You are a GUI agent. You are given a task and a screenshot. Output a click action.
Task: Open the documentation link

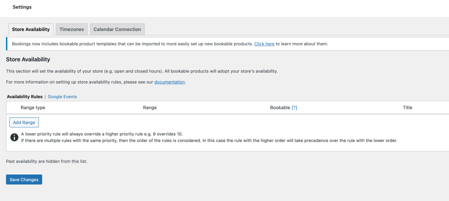pyautogui.click(x=169, y=82)
